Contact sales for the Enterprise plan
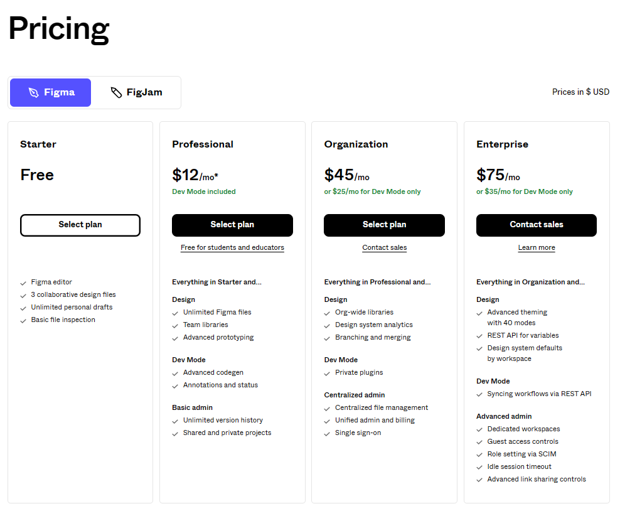Viewport: 620px width, 511px height. (x=537, y=225)
